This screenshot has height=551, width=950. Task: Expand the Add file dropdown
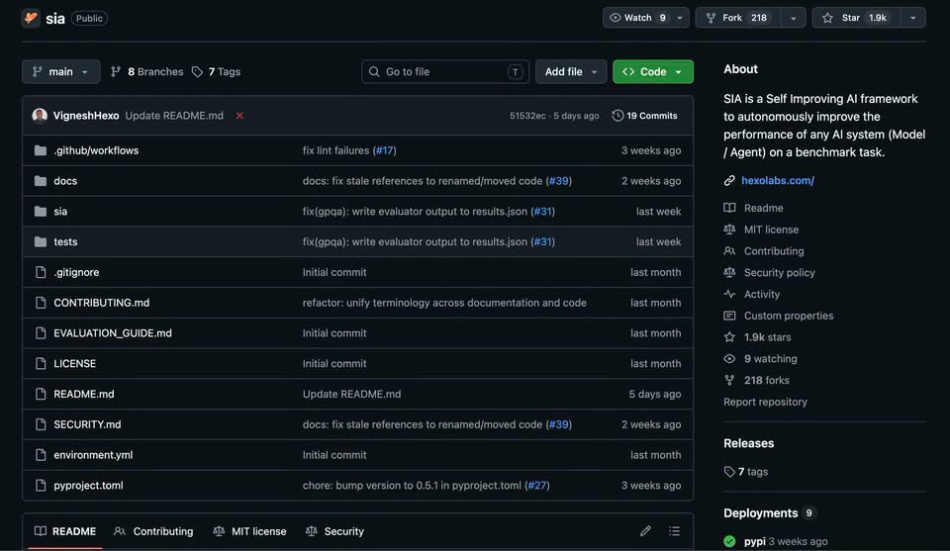[x=571, y=71]
